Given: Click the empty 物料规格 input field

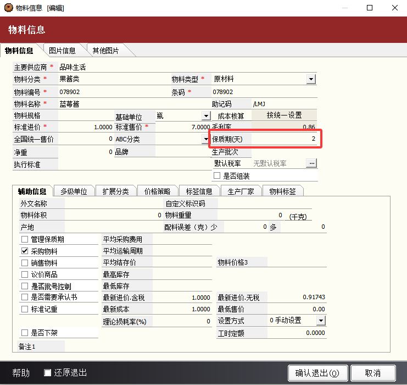Looking at the screenshot, I should tap(86, 116).
